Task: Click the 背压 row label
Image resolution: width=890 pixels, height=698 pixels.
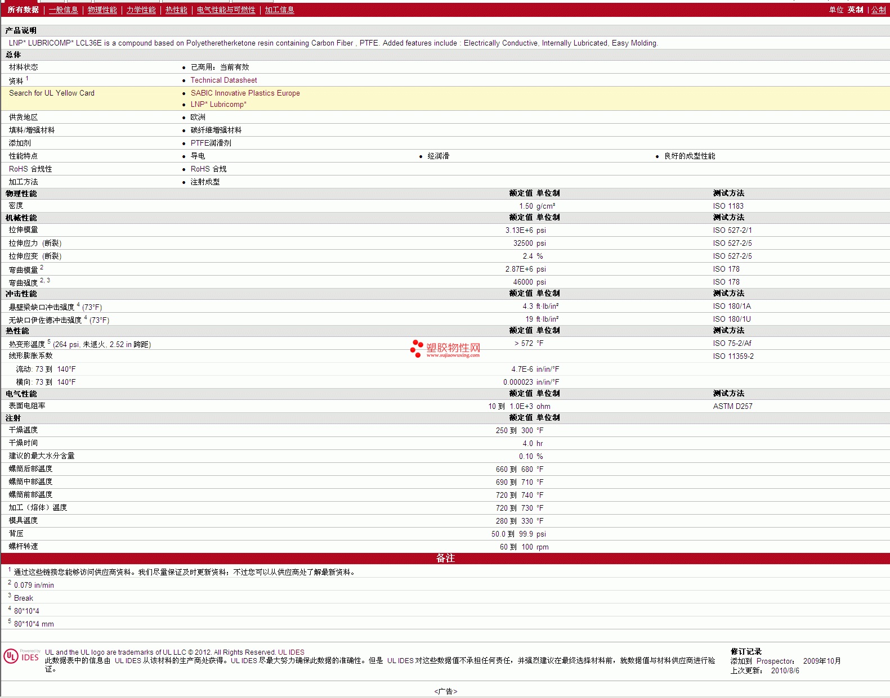Action: [x=16, y=533]
